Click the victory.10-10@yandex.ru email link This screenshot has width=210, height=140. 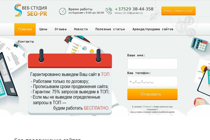coord(129,13)
